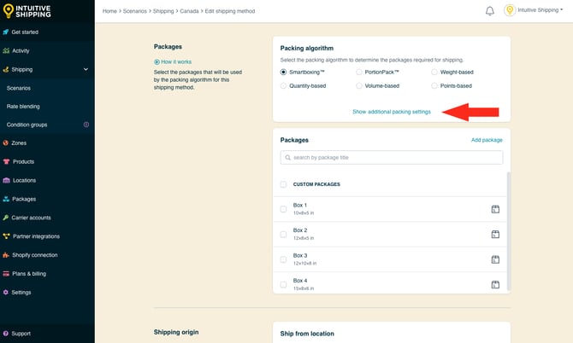Click the Shipping sidebar icon
Viewport: 573px width, 343px height.
5,69
